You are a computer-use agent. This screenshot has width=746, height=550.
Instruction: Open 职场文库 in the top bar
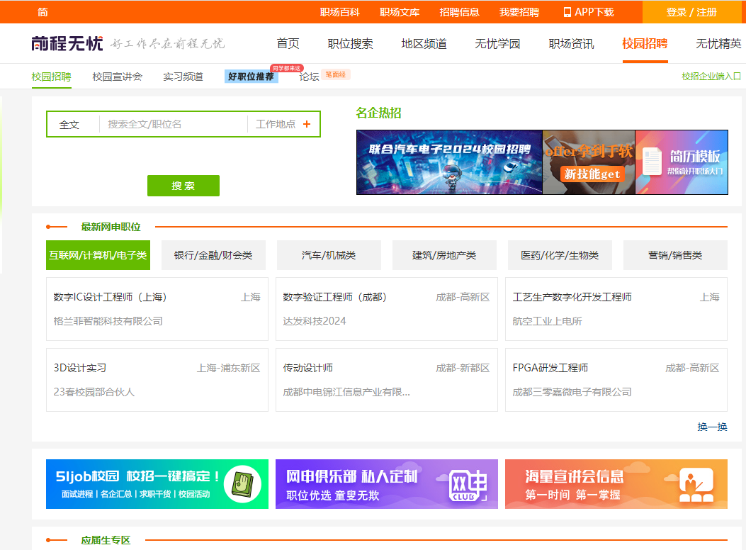click(x=400, y=12)
